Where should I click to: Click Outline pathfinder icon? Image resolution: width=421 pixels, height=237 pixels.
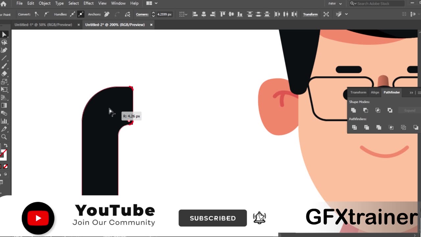404,127
